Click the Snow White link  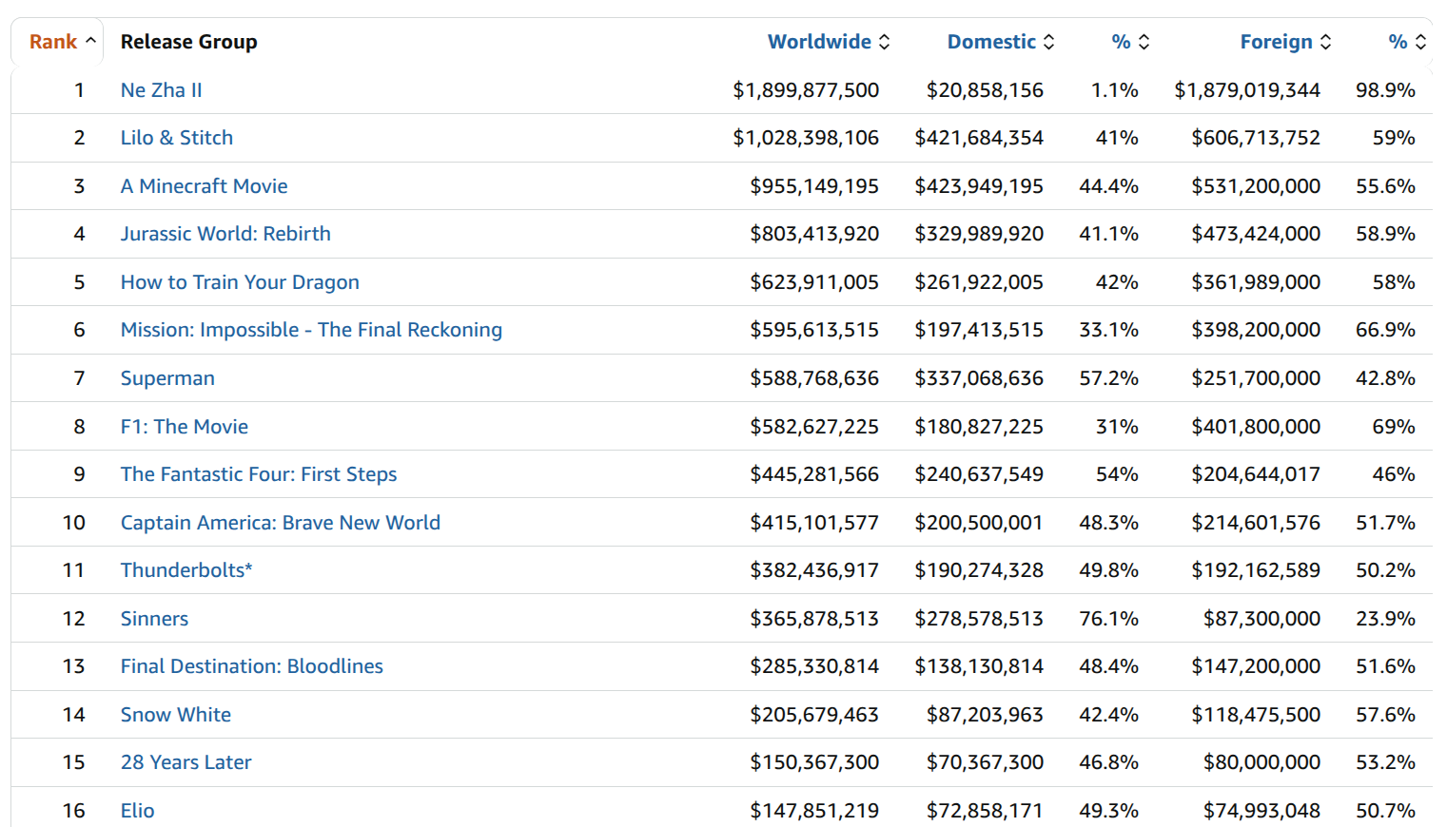click(176, 715)
